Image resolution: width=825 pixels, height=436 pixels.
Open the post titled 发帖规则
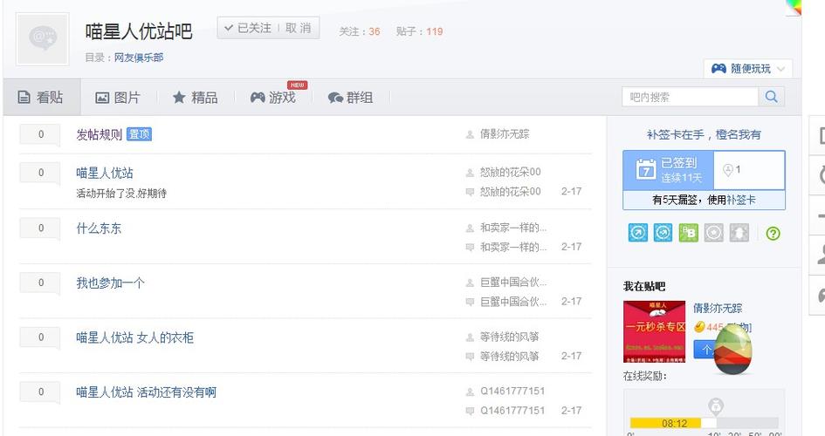(99, 134)
